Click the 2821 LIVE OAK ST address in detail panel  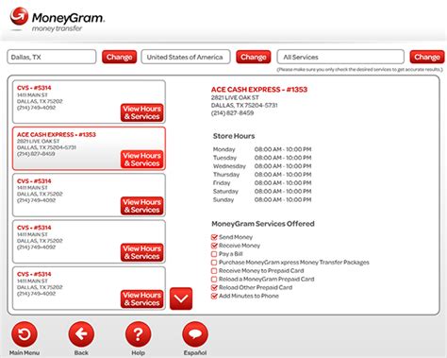tap(235, 97)
